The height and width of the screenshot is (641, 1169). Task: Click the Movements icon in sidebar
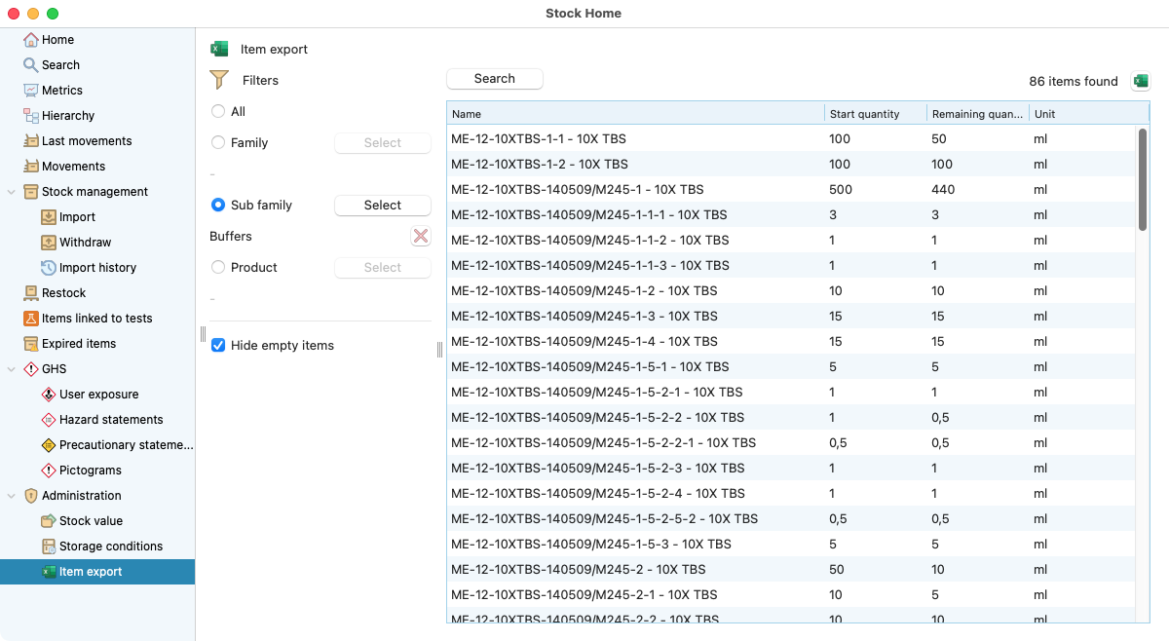(x=31, y=167)
